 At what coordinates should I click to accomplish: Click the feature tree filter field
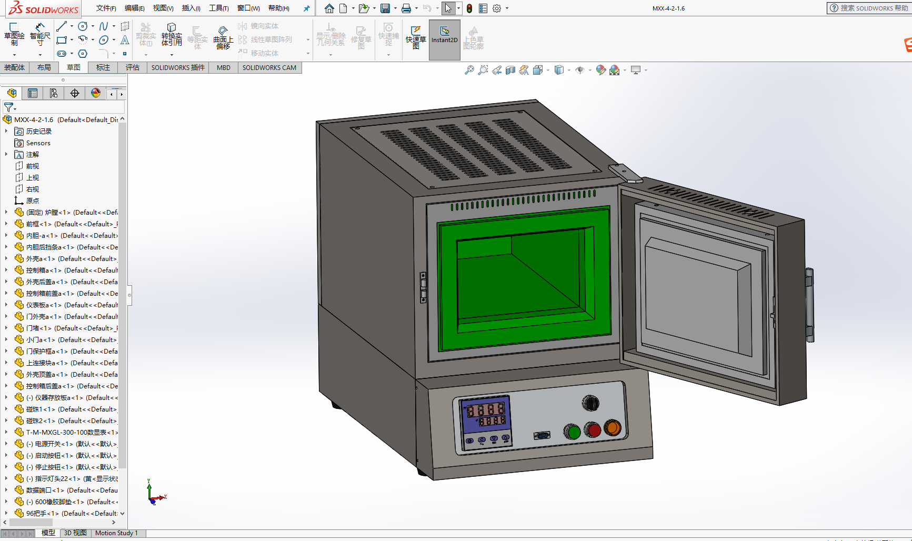(x=64, y=107)
